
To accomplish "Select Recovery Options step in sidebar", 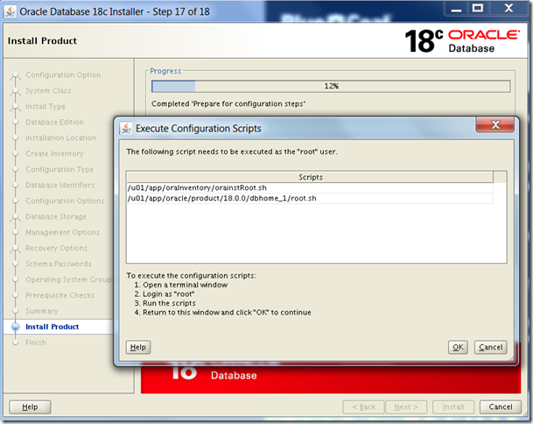I will click(x=56, y=248).
